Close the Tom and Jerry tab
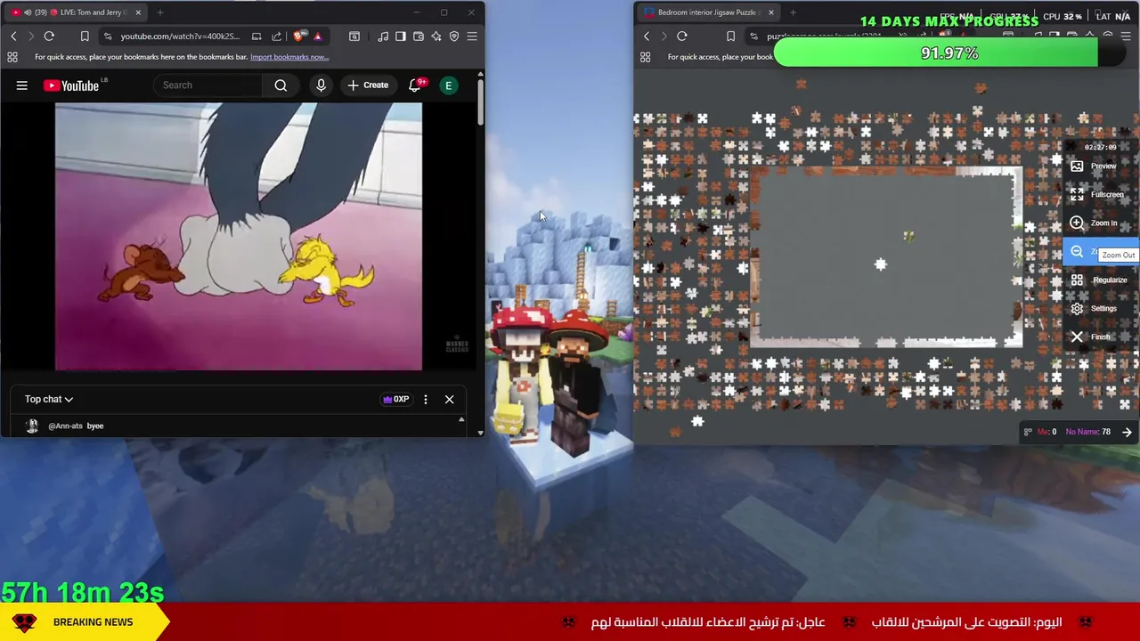Screen dimensions: 1140x641 (x=138, y=12)
